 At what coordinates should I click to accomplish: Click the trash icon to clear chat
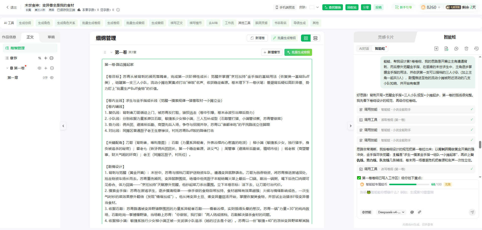click(x=466, y=49)
